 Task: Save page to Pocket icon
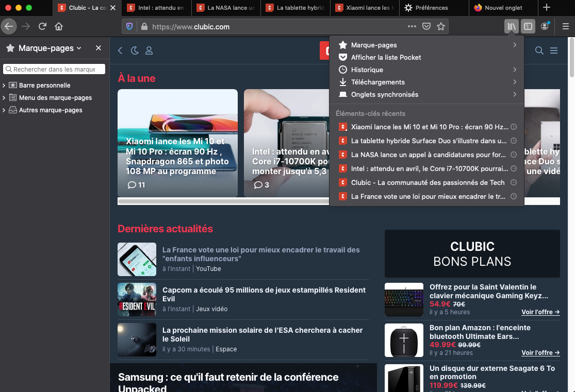click(426, 26)
